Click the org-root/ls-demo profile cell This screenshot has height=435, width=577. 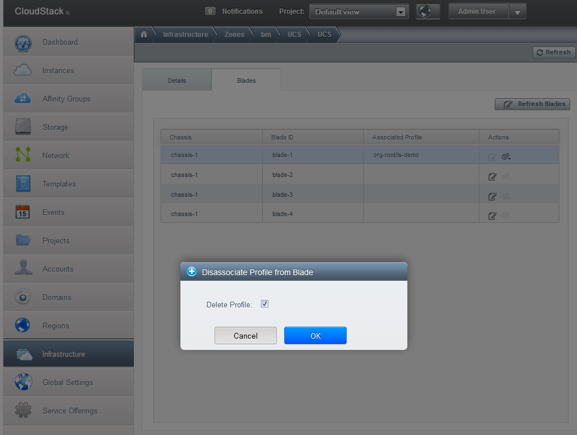[421, 155]
